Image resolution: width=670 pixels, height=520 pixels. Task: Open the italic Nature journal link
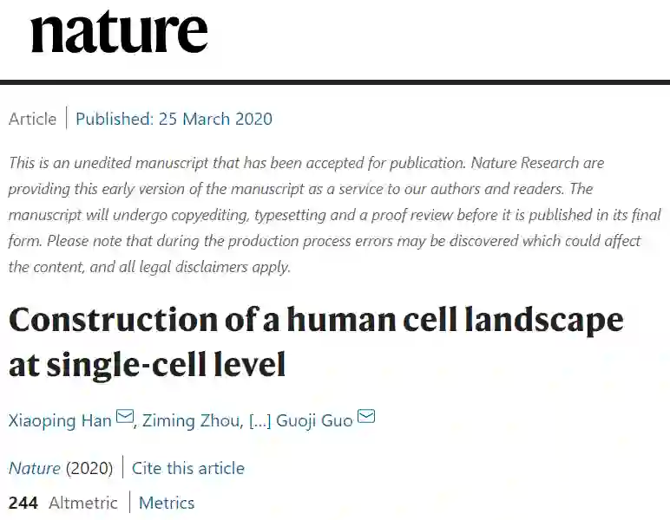click(35, 468)
